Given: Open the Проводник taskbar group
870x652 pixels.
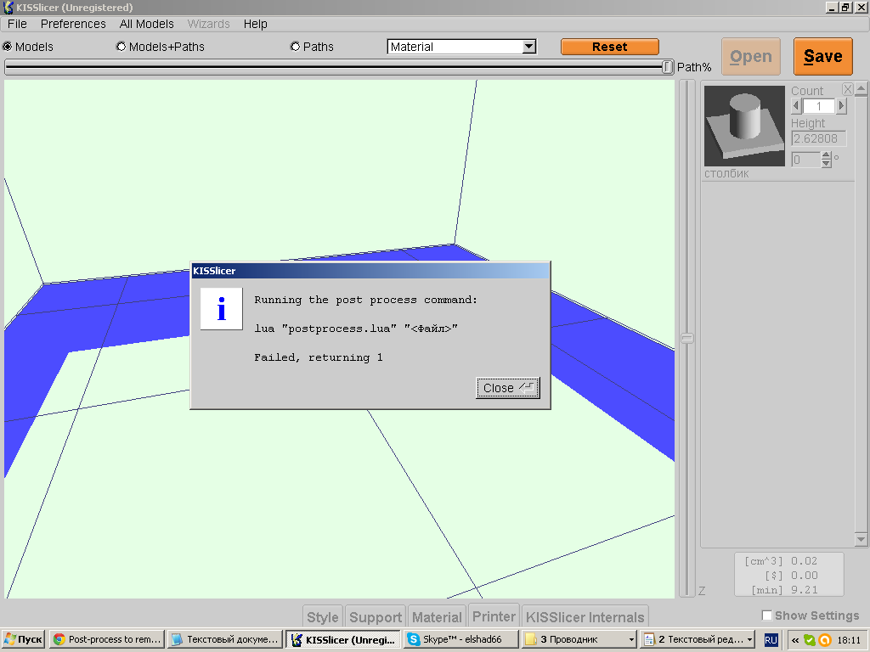Looking at the screenshot, I should click(x=579, y=639).
